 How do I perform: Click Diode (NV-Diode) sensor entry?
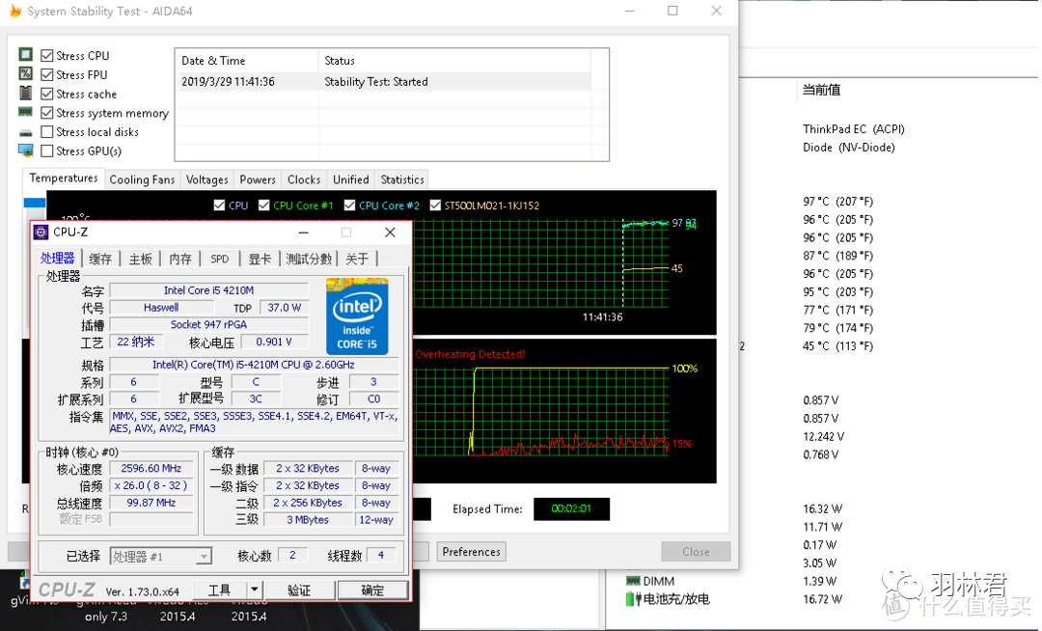click(x=849, y=147)
